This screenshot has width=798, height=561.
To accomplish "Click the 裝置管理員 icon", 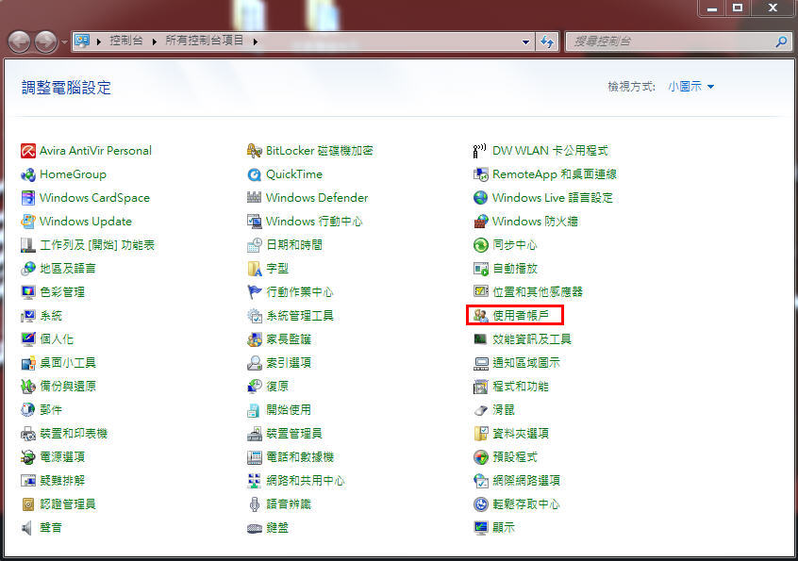I will click(254, 434).
